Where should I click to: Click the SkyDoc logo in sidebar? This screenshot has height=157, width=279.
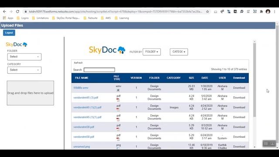tap(17, 44)
